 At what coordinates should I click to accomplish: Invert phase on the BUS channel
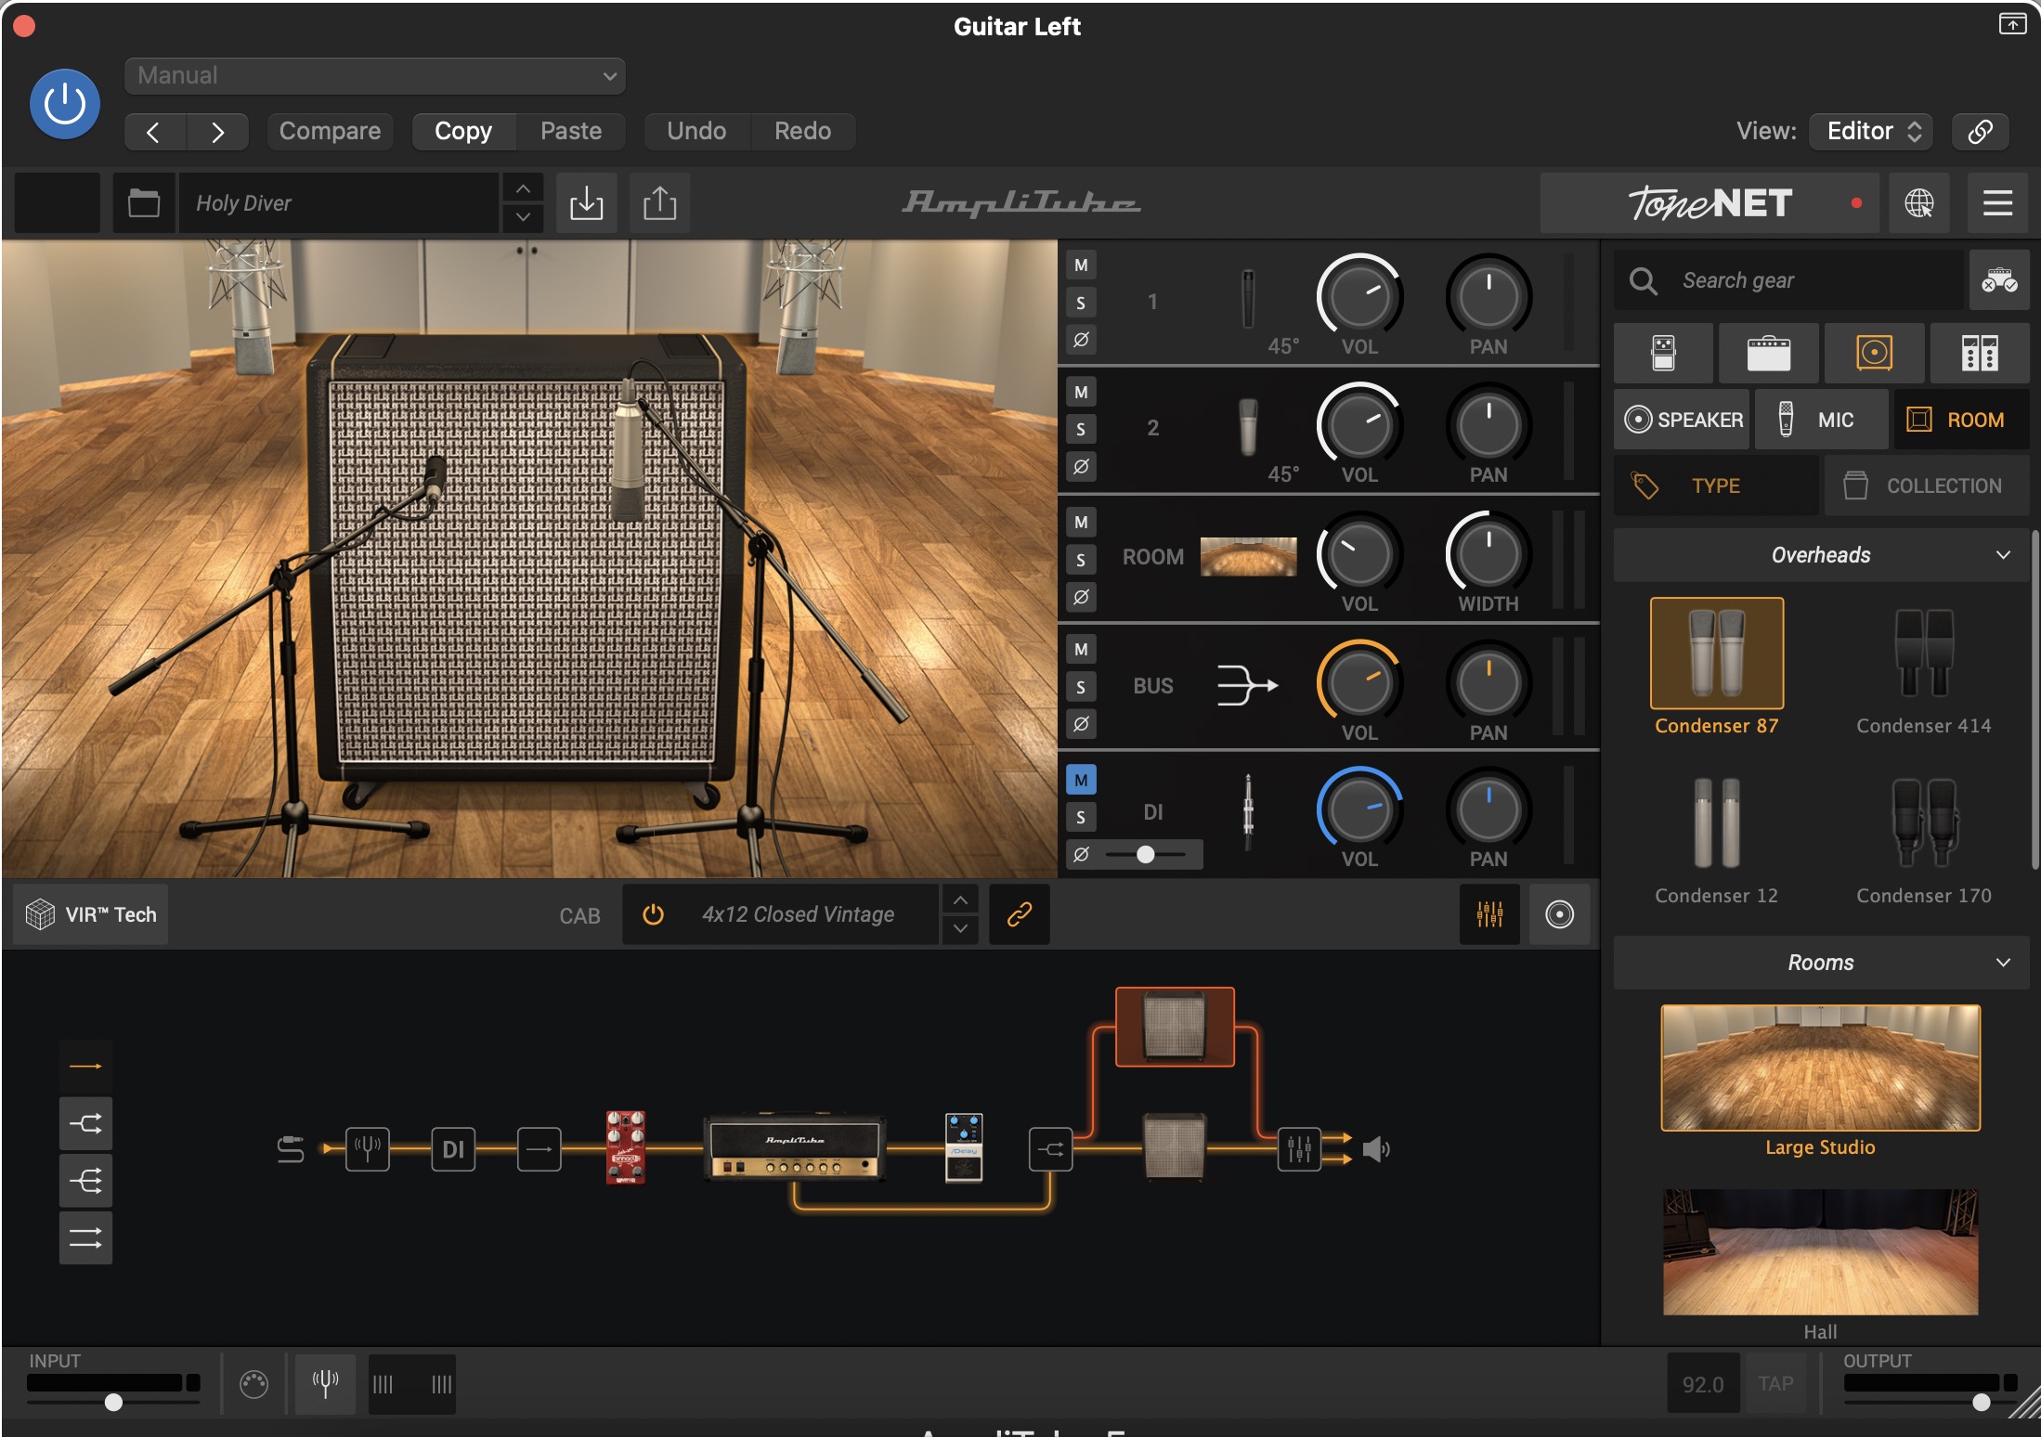[1081, 723]
